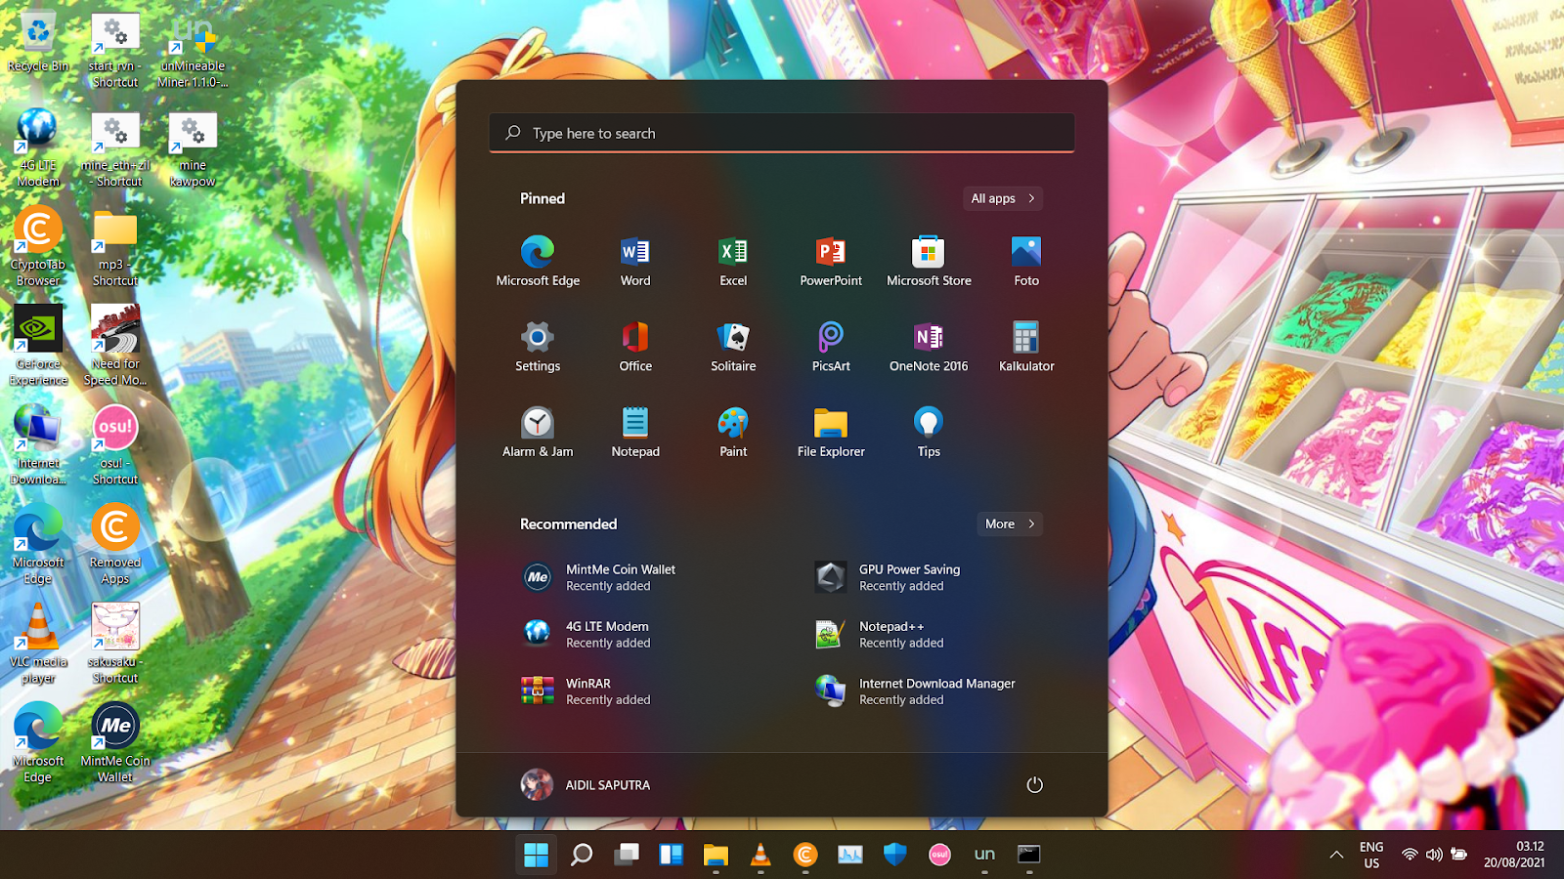This screenshot has height=879, width=1564.
Task: Open Excel pinned app
Action: point(733,261)
